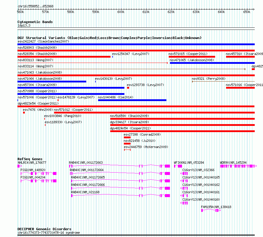Select the WDR90|NM_145294 gene glyph
Screen dimensions: 263x237
coord(238,166)
